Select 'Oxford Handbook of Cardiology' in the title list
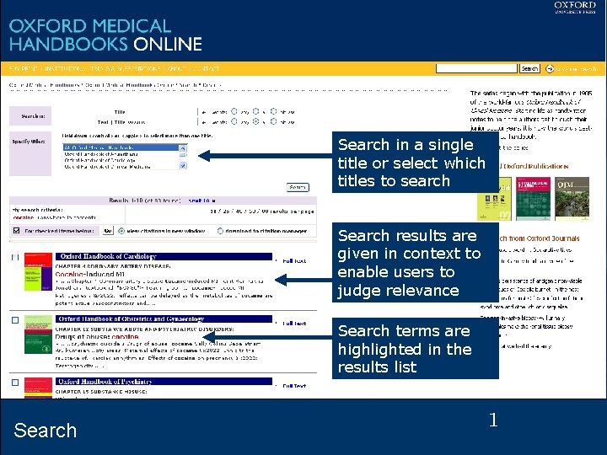 point(121,160)
